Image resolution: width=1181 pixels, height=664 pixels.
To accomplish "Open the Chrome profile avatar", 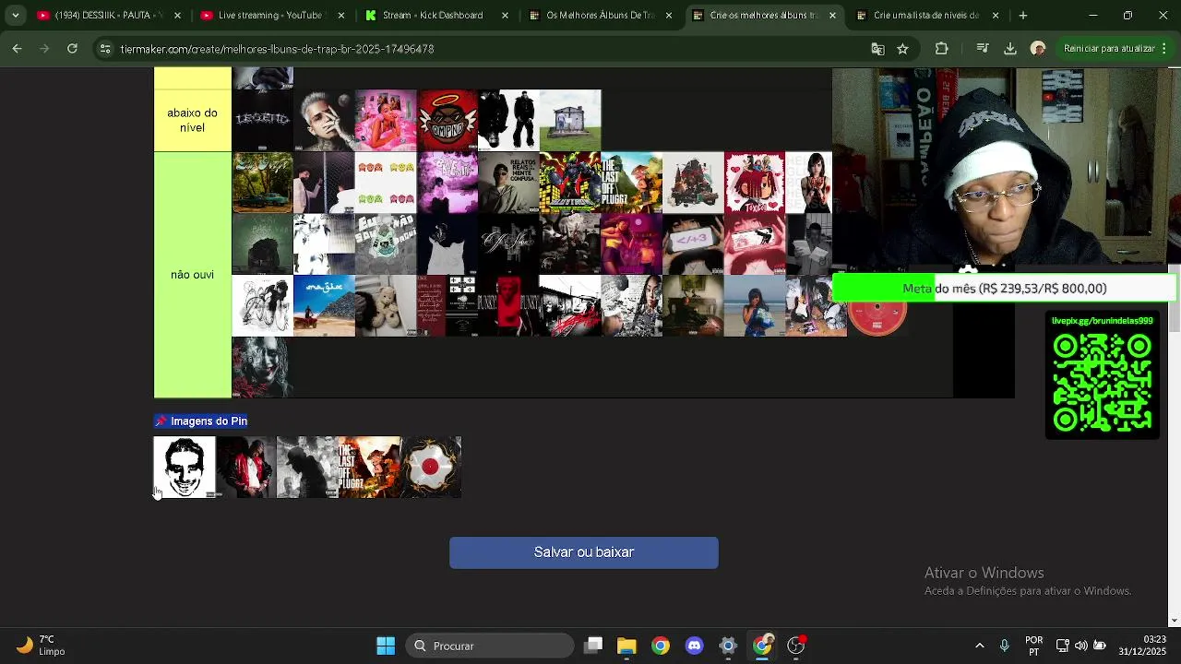I will pyautogui.click(x=1038, y=49).
